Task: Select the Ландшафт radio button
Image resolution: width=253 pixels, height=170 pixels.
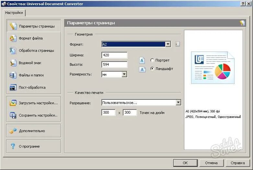Action: point(152,69)
